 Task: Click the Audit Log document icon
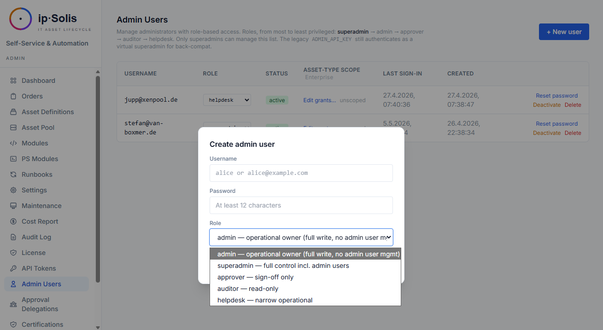click(x=13, y=237)
